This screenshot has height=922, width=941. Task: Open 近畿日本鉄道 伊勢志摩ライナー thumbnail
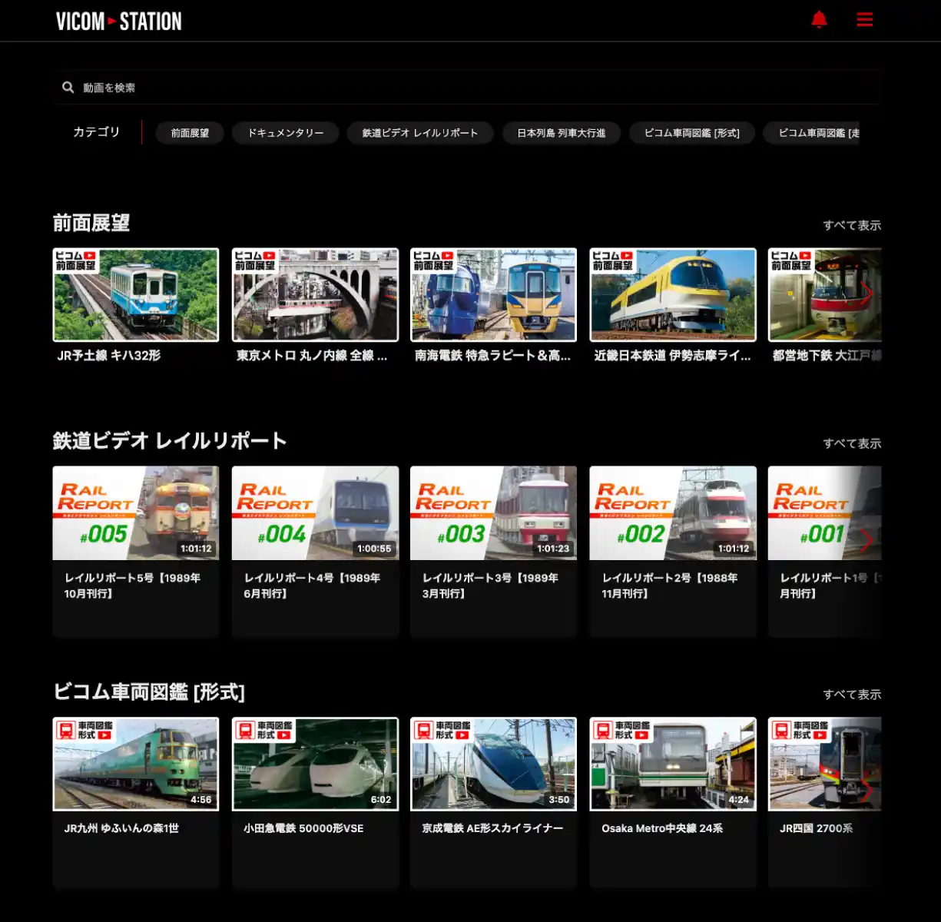(672, 295)
